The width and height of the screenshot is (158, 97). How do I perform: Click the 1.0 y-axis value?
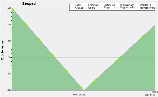[x=9, y=74]
